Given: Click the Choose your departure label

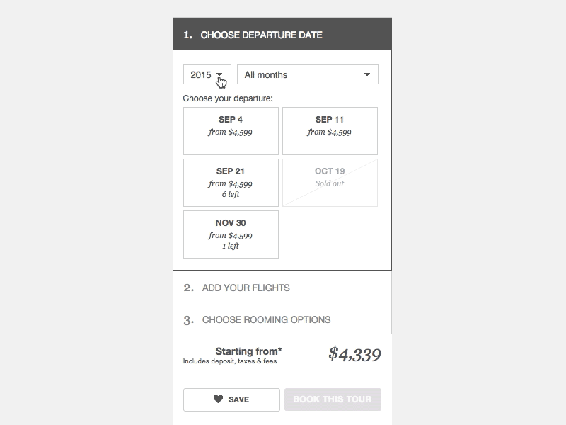Looking at the screenshot, I should click(228, 98).
